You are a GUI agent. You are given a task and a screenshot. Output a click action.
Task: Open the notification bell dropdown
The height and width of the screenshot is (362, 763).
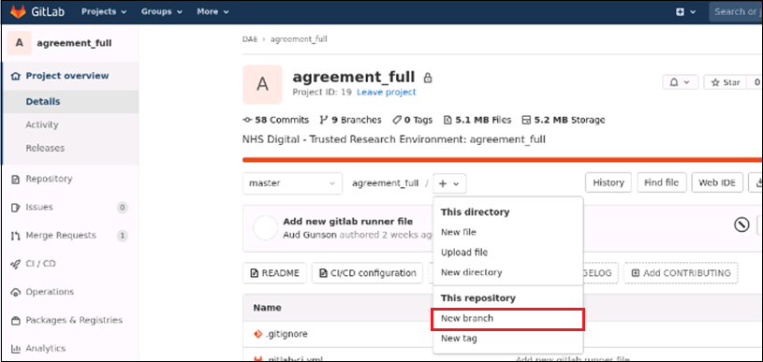click(681, 82)
